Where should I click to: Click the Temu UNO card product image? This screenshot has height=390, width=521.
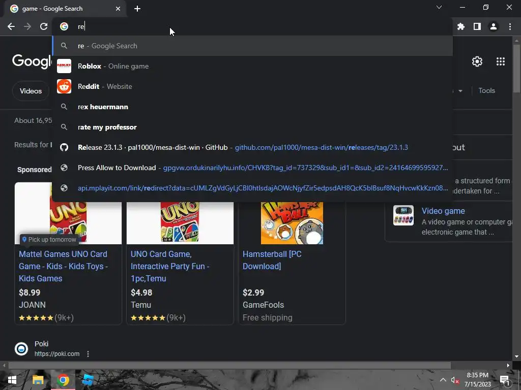pyautogui.click(x=180, y=222)
